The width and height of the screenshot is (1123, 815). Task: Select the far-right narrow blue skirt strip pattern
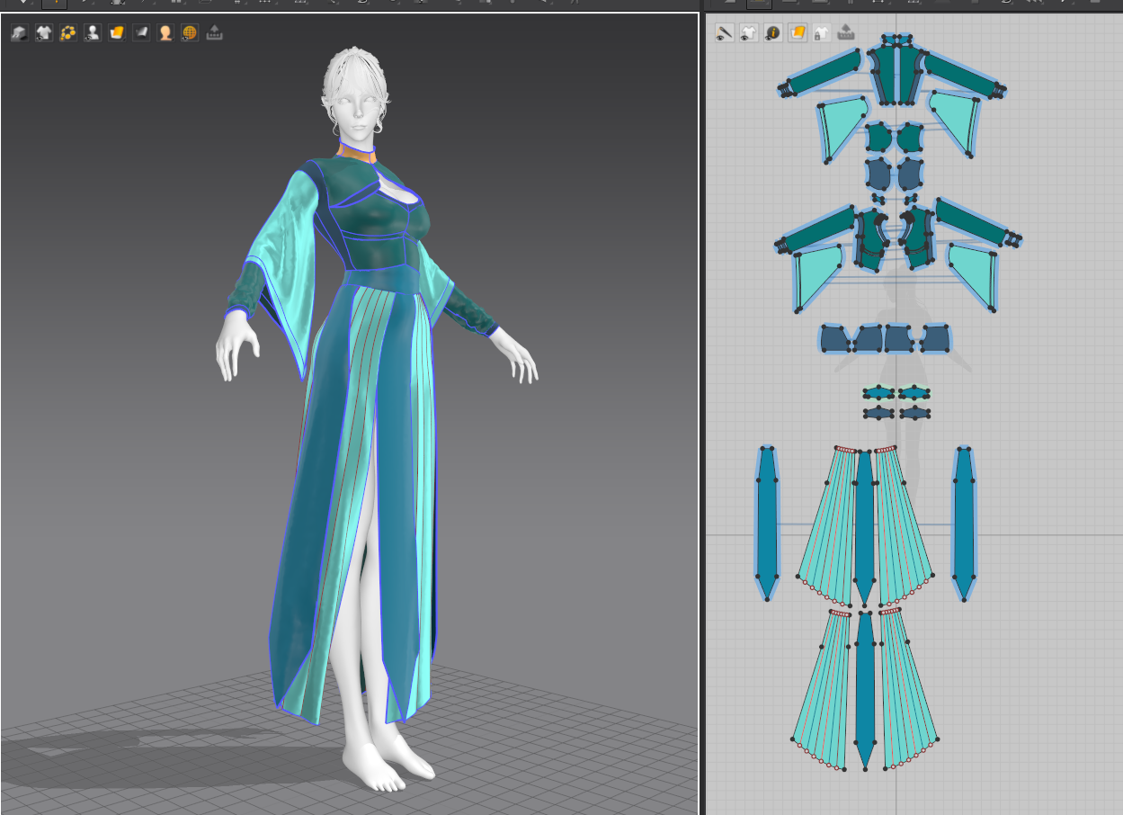[964, 522]
